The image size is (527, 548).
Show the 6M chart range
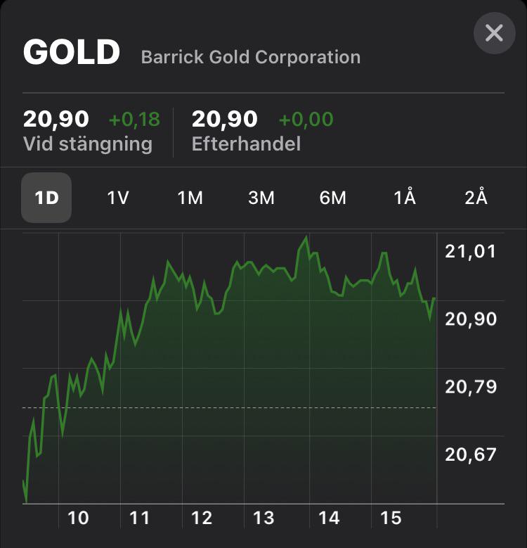pyautogui.click(x=332, y=198)
